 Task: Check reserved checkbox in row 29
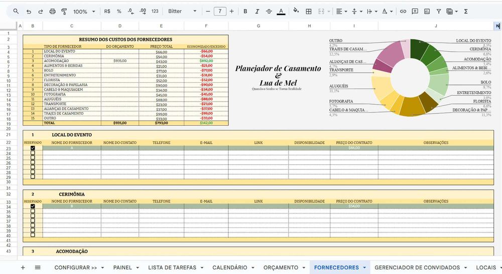click(33, 177)
